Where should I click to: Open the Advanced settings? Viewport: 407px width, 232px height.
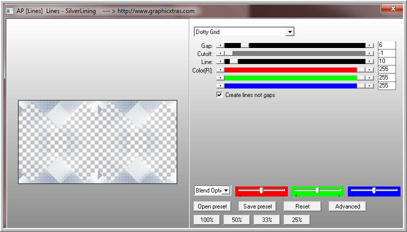(347, 206)
